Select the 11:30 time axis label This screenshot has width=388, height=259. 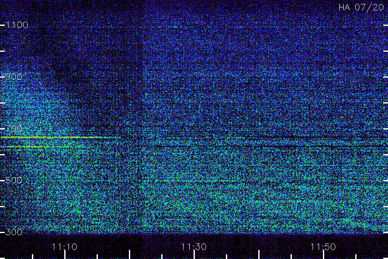coord(194,247)
